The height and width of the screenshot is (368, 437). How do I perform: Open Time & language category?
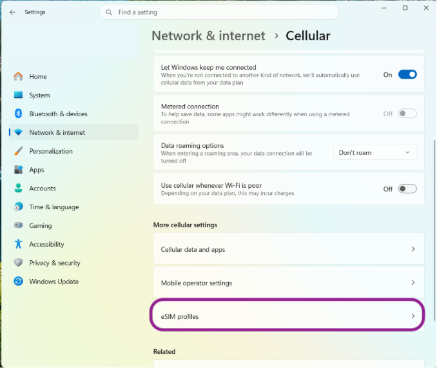coord(74,207)
